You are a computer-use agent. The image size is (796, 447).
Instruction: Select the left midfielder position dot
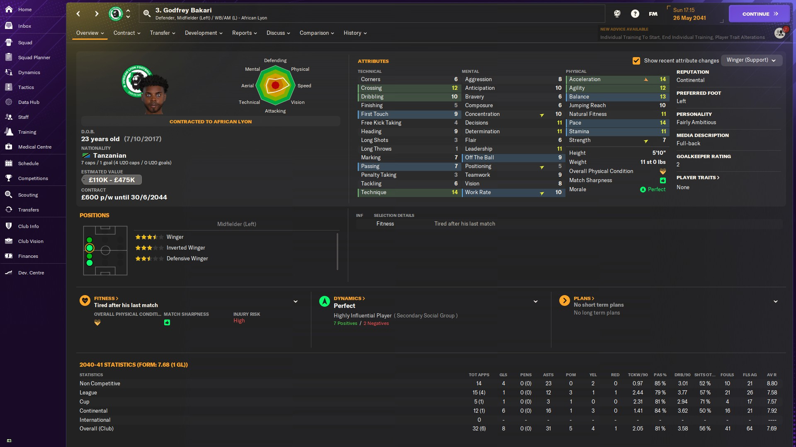point(90,248)
